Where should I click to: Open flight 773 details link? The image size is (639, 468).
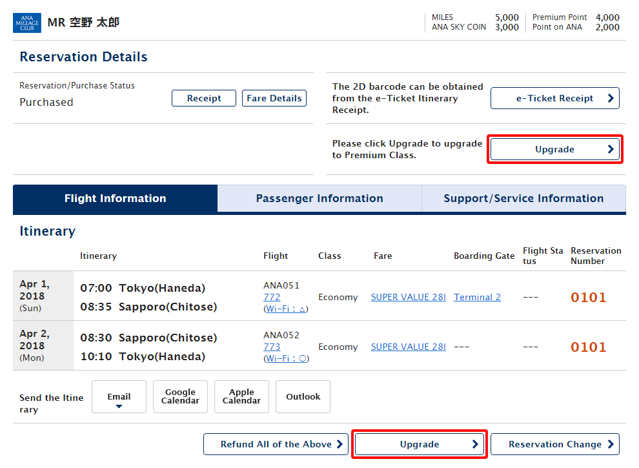272,347
